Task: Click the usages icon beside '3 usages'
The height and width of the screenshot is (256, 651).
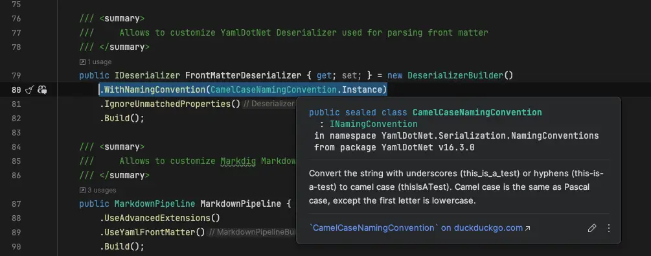Action: coord(82,191)
